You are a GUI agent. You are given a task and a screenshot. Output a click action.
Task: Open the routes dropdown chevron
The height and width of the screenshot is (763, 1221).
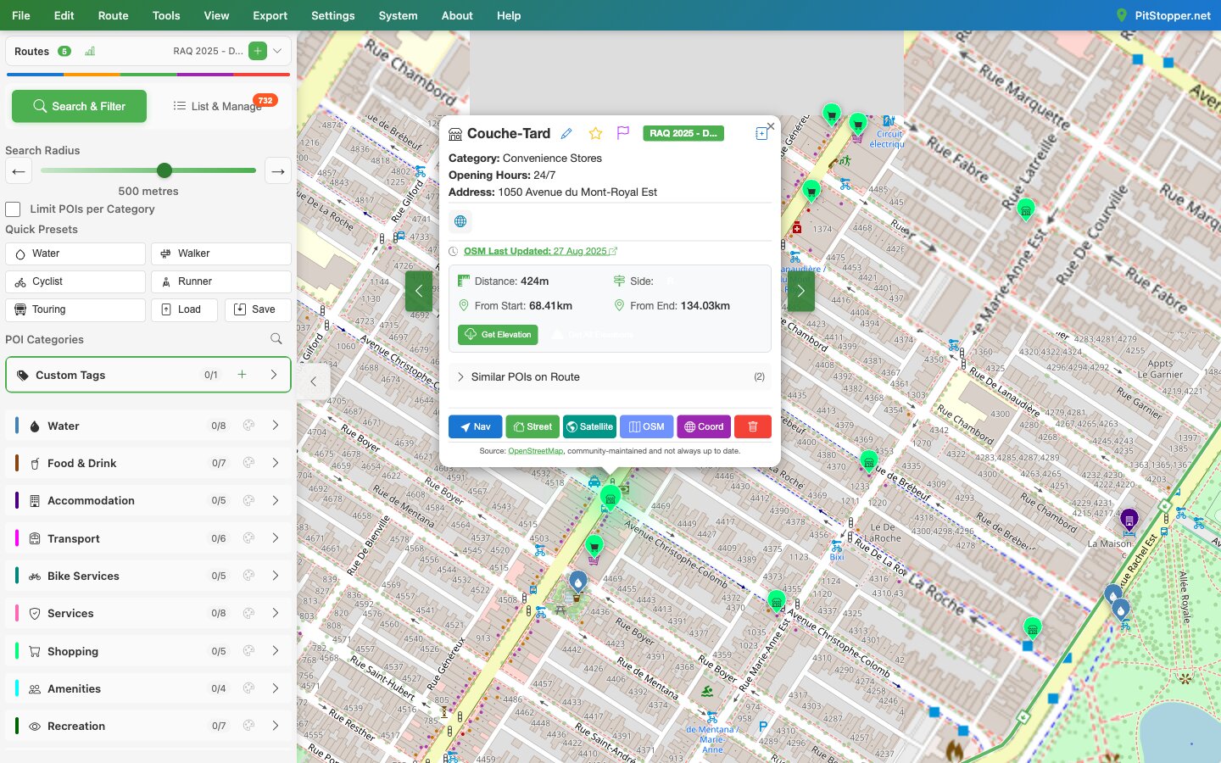click(277, 51)
